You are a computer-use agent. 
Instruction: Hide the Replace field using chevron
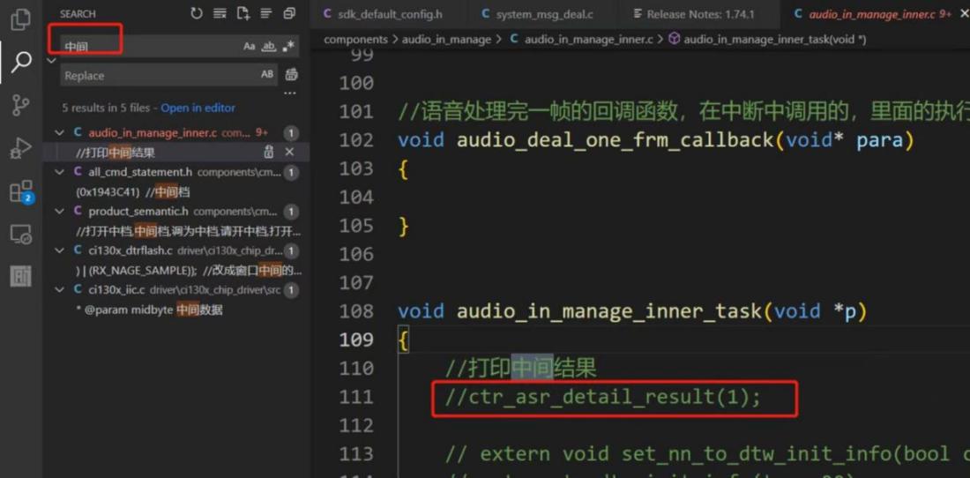click(x=51, y=60)
